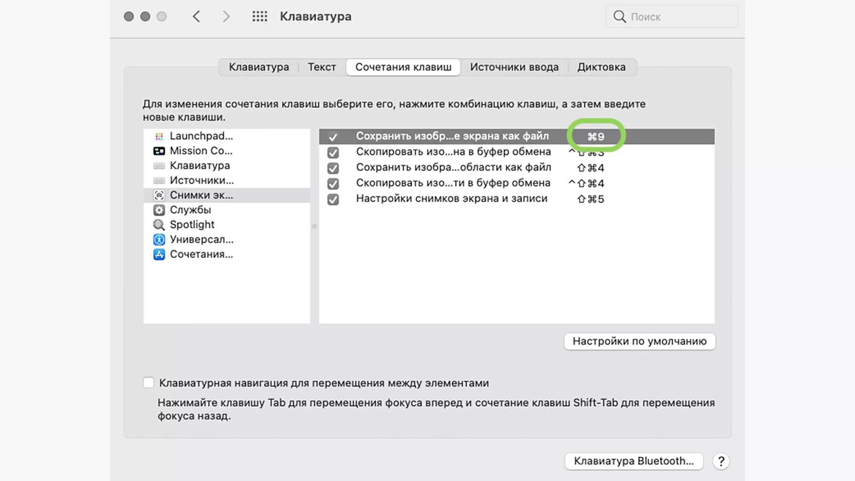Click the Launchpad category icon
855x481 pixels.
(159, 136)
